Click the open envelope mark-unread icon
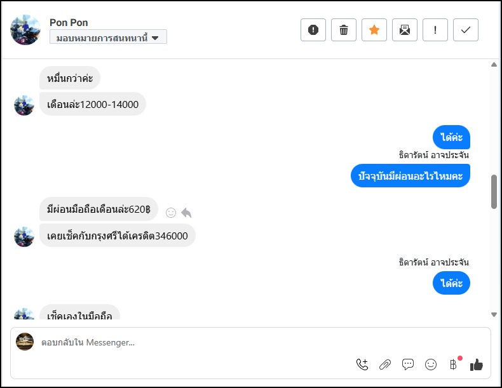This screenshot has width=502, height=388. click(405, 30)
